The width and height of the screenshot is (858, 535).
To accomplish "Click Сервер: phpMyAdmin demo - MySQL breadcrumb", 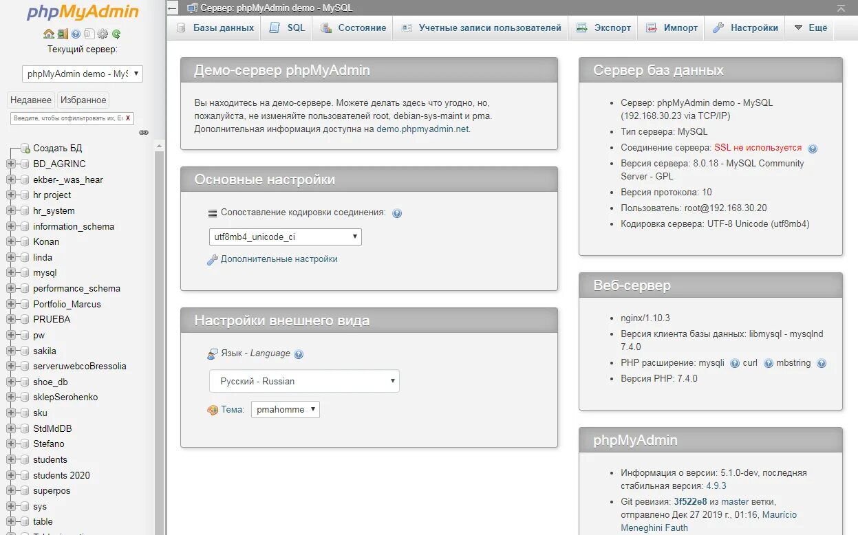I will click(276, 8).
